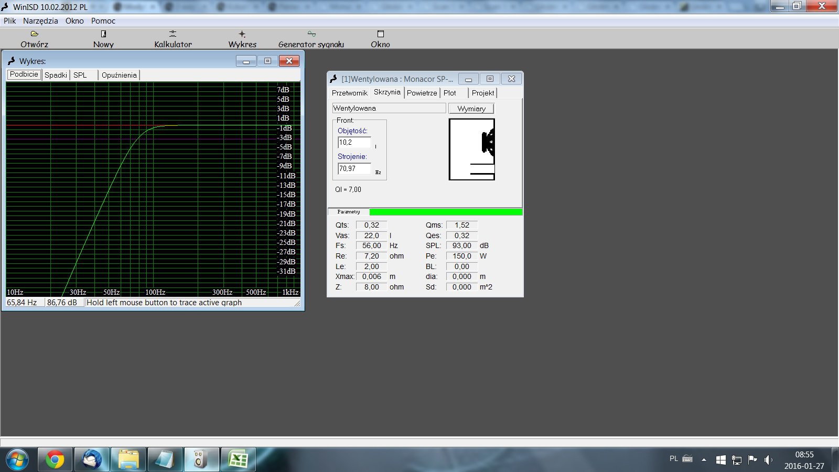This screenshot has width=839, height=472.
Task: Launch Excel from the taskbar
Action: tap(239, 460)
